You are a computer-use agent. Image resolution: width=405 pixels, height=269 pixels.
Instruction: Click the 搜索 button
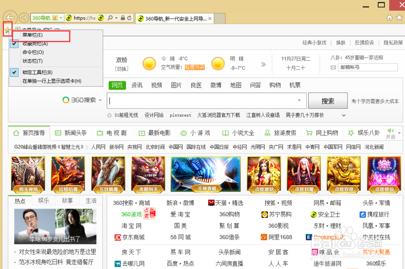click(328, 101)
